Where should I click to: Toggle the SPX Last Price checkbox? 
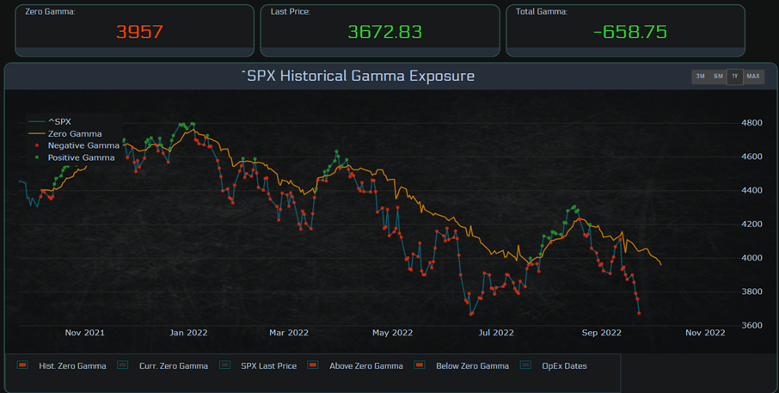coord(224,365)
